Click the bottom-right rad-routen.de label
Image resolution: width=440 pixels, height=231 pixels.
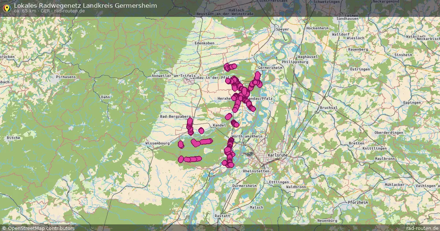[x=422, y=228]
